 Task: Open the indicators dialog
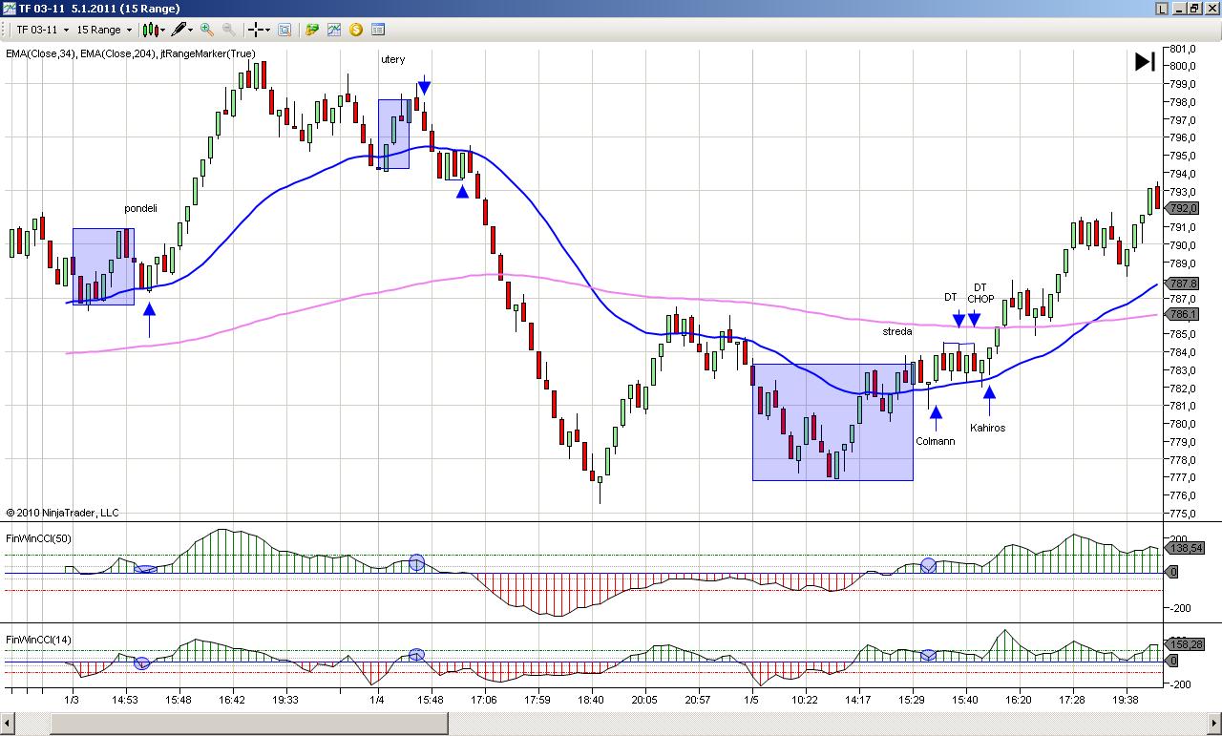(334, 30)
